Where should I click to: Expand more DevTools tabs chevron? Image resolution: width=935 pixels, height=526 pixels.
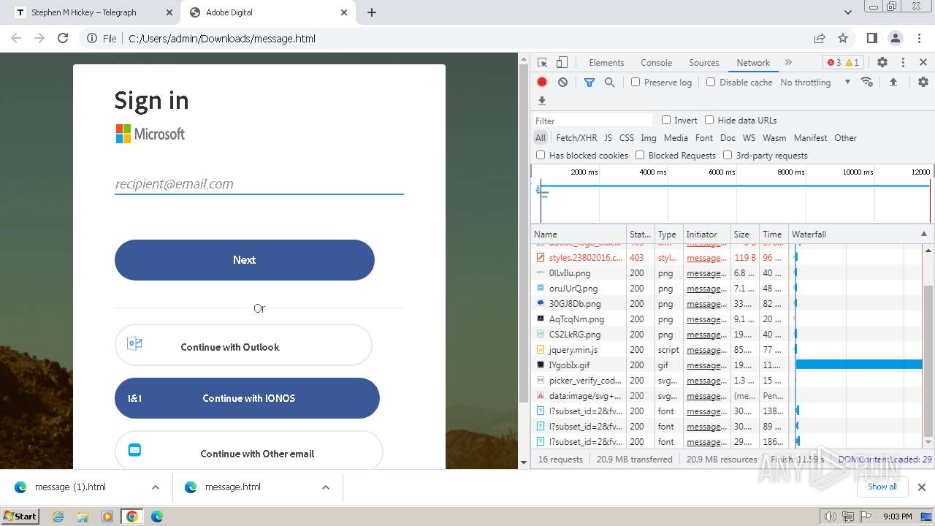click(x=788, y=63)
